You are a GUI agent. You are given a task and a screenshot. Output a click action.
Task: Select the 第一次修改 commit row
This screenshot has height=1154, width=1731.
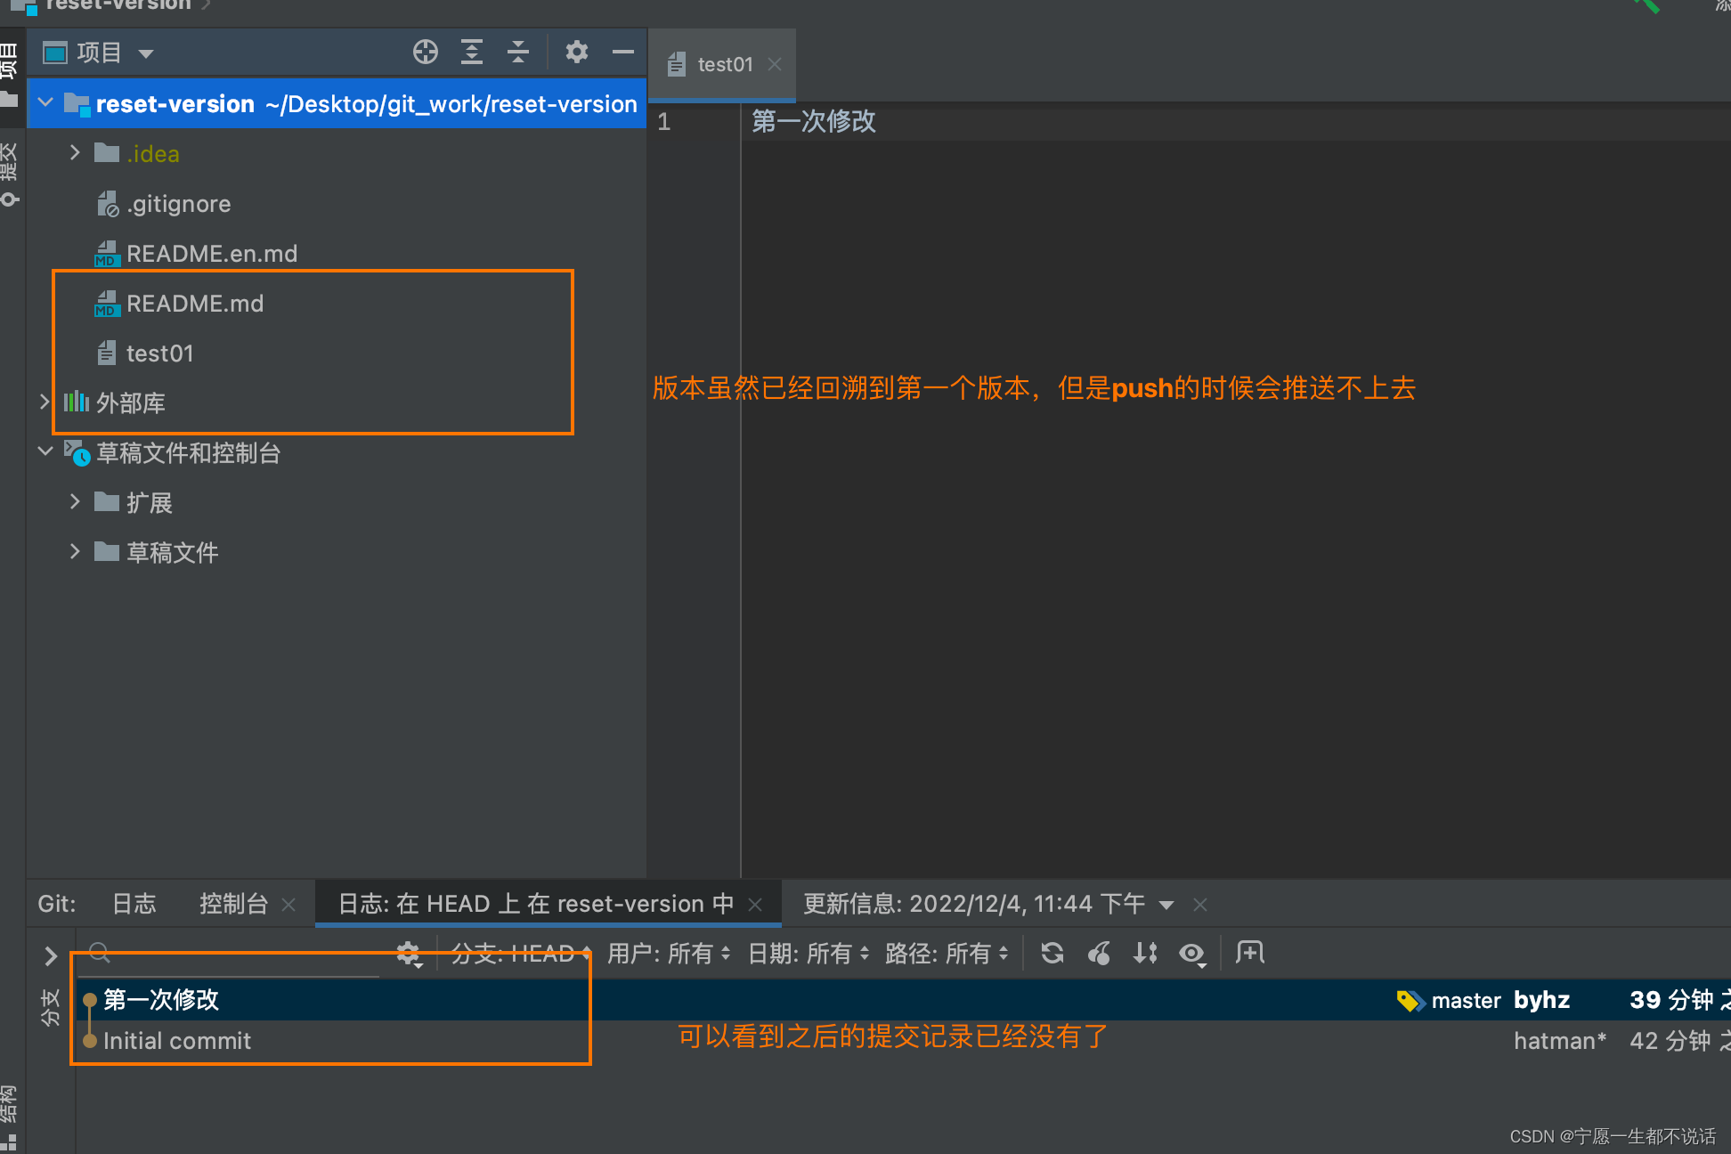903,1000
